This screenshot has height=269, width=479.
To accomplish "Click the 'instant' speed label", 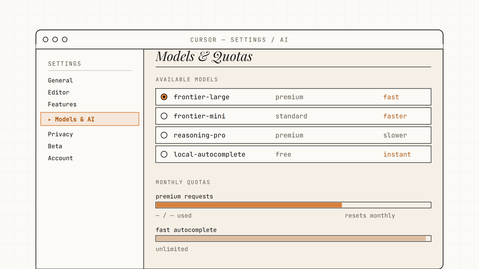I will [397, 154].
